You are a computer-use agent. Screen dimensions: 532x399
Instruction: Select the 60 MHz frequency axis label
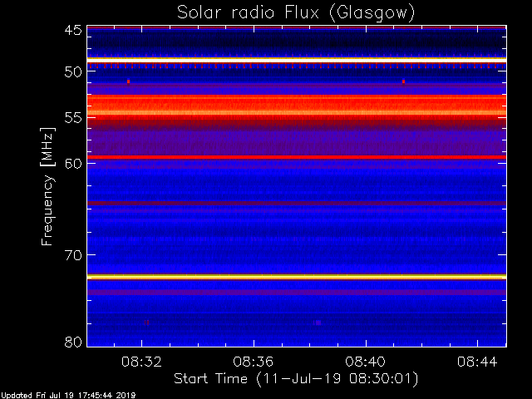point(73,164)
